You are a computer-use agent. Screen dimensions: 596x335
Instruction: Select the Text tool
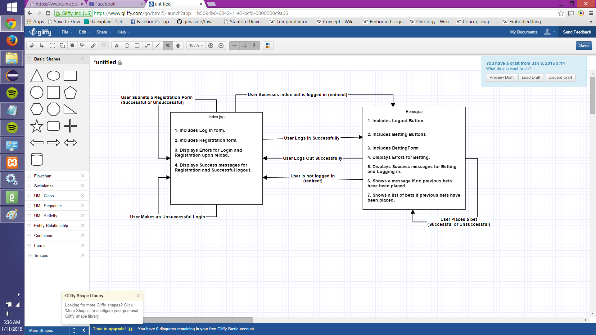[116, 46]
